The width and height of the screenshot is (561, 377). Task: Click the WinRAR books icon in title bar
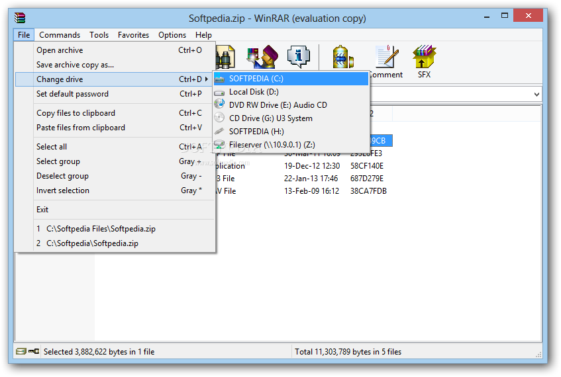coord(20,17)
